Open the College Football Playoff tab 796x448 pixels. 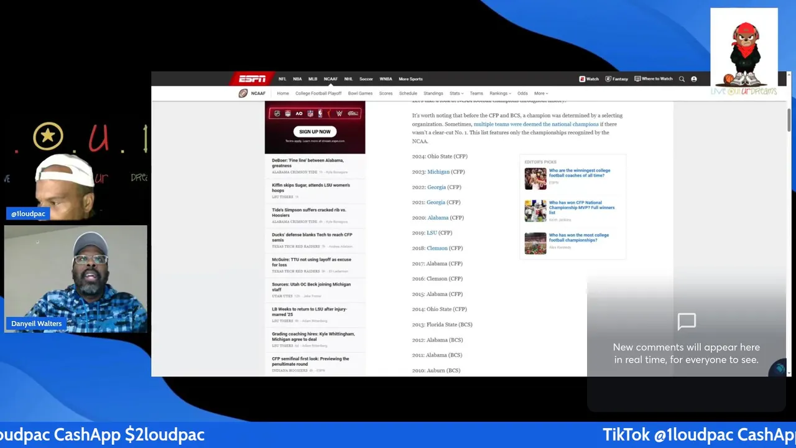(318, 93)
